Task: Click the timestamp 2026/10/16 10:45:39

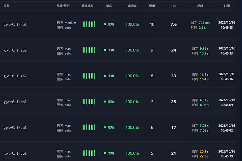Action: click(227, 154)
